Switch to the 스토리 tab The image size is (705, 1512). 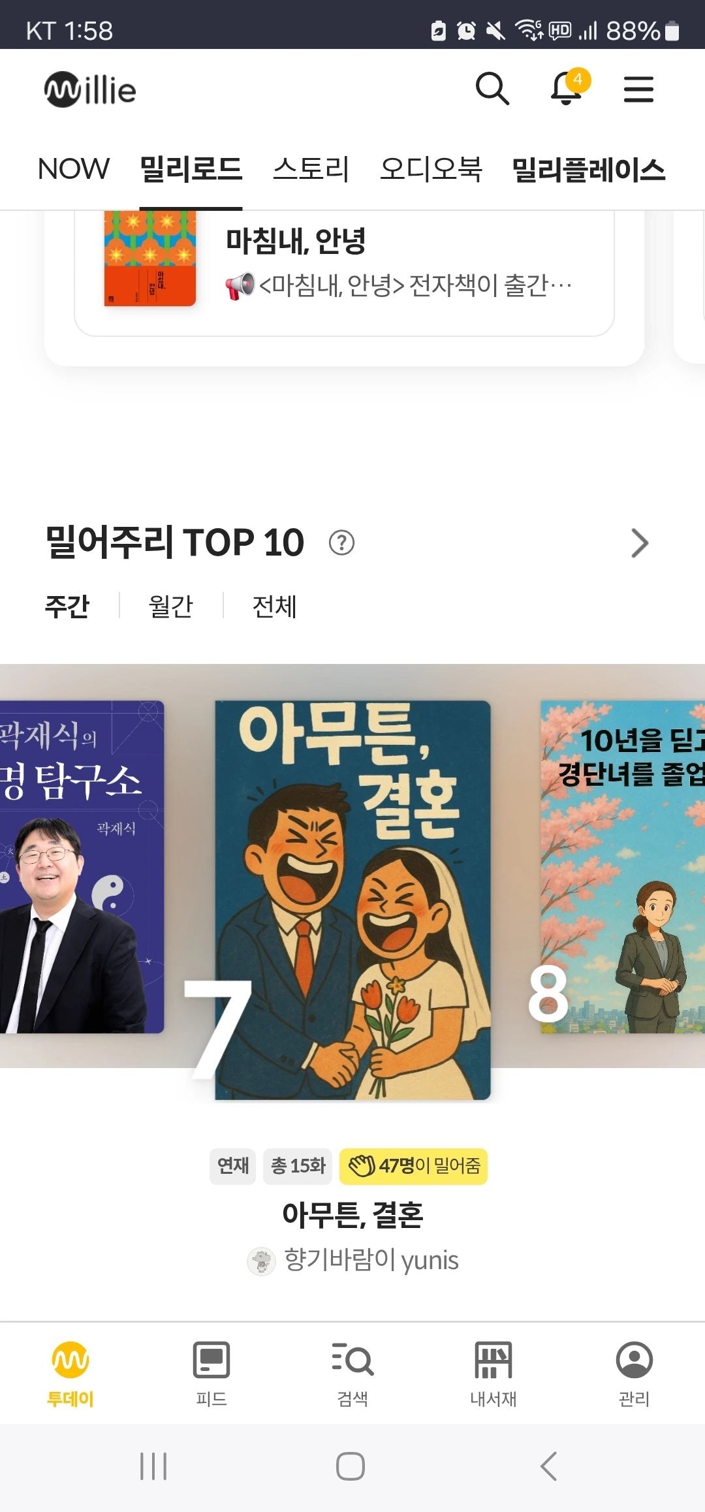(x=311, y=169)
